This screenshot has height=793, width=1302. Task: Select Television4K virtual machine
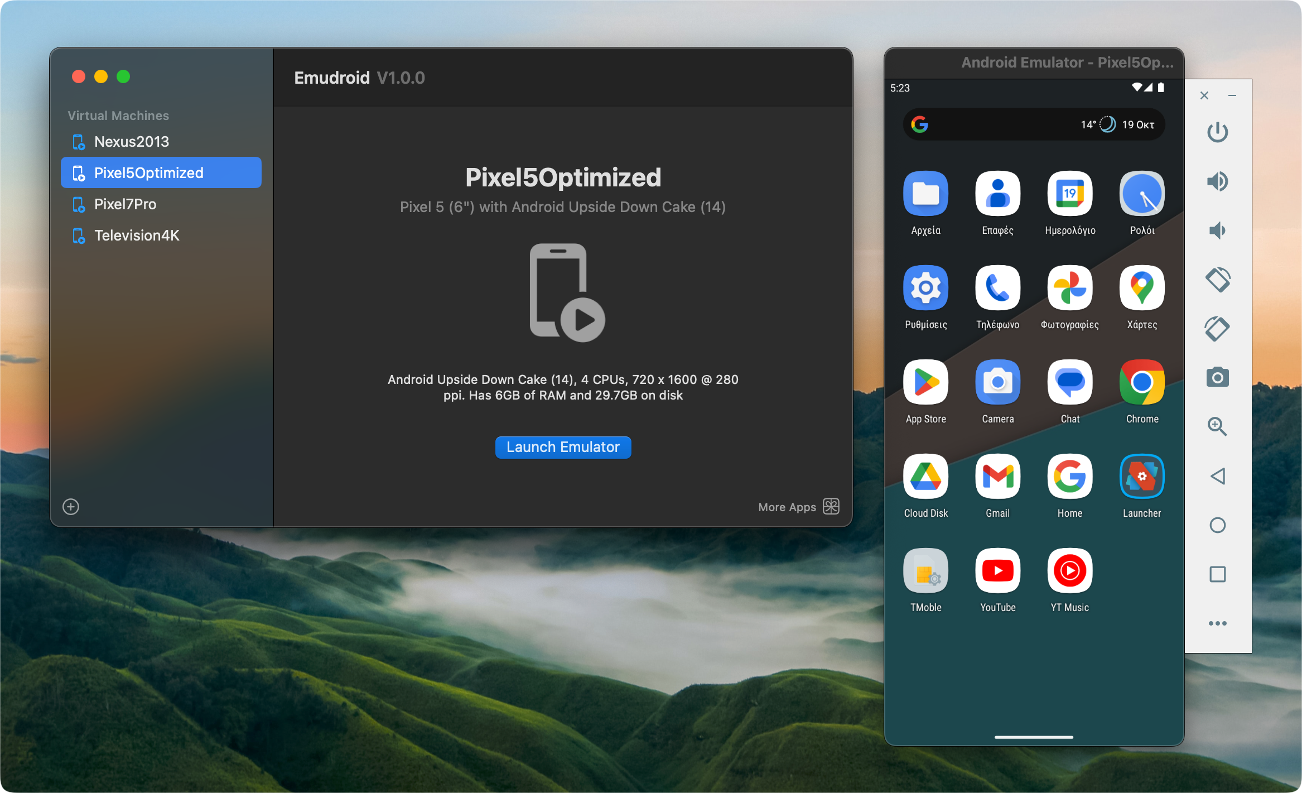tap(161, 236)
